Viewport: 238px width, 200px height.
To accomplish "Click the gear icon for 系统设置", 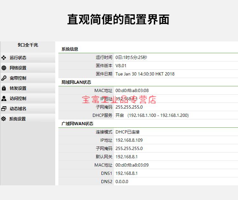I will click(x=3, y=119).
